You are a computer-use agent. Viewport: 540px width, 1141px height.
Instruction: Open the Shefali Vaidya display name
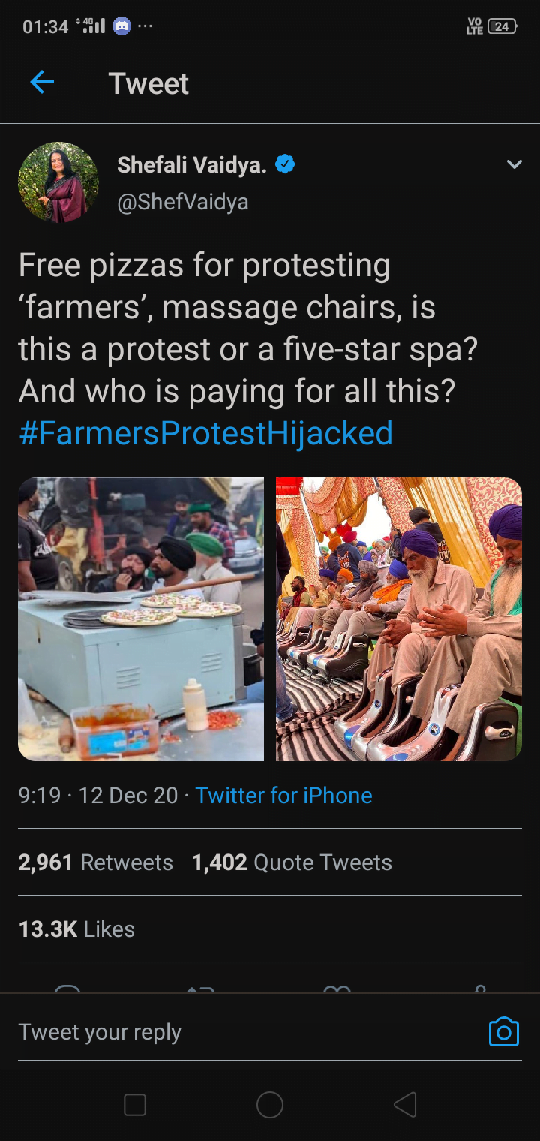(x=191, y=165)
